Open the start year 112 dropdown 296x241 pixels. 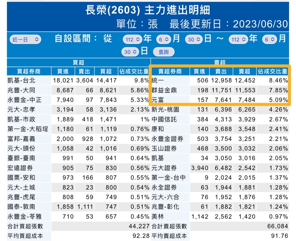[132, 39]
